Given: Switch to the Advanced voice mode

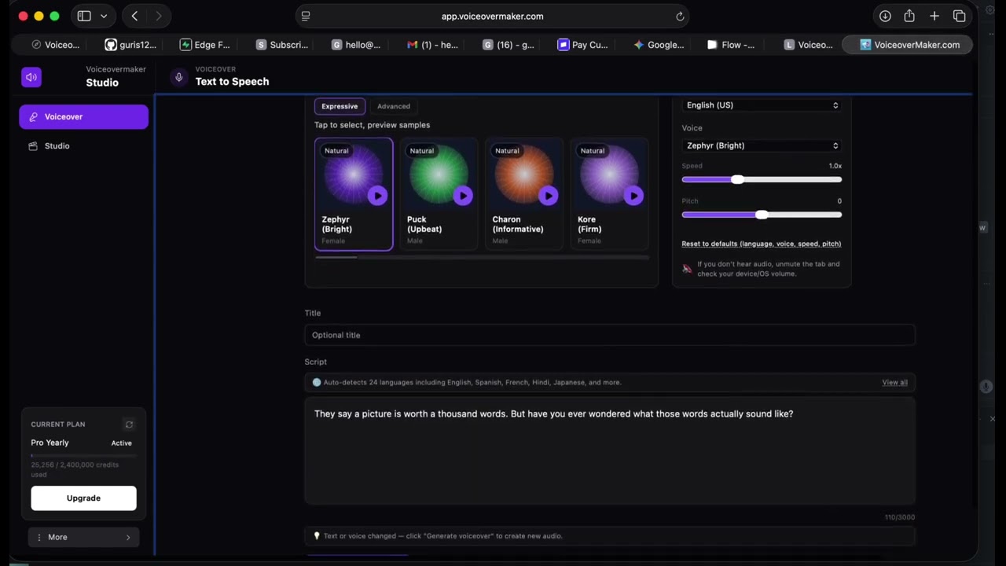Looking at the screenshot, I should coord(394,106).
